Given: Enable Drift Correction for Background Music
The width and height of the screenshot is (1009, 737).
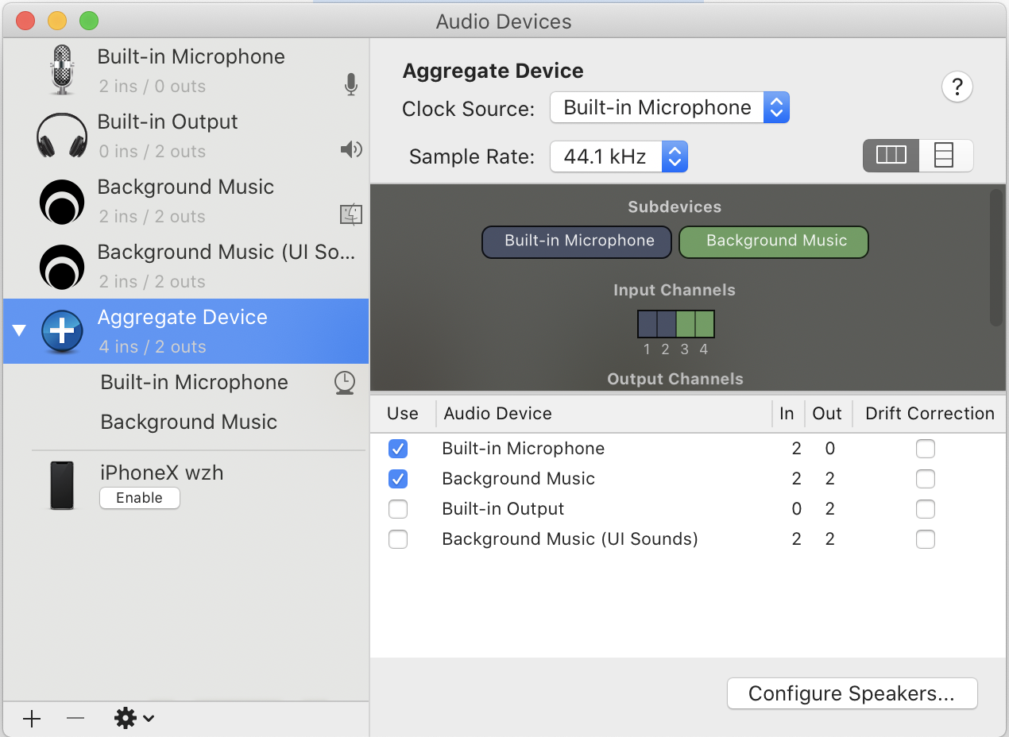Looking at the screenshot, I should pos(925,479).
